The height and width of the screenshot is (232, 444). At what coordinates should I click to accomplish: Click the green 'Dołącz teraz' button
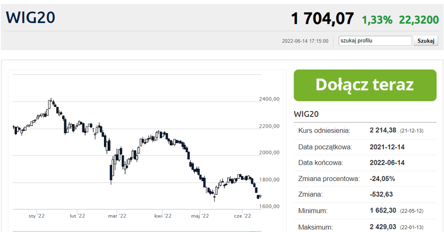pos(365,85)
